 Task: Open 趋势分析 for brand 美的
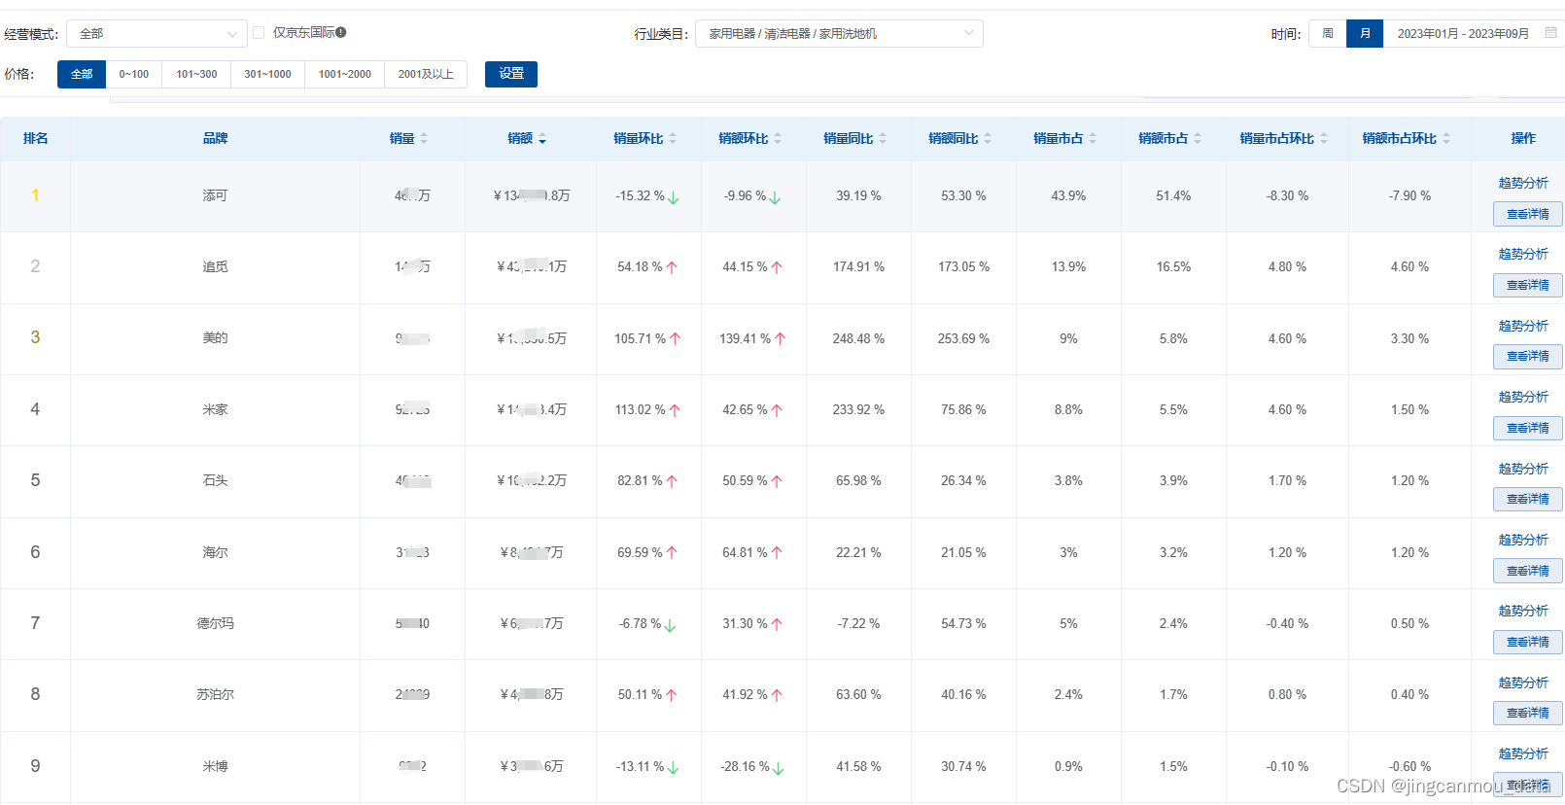[1523, 326]
